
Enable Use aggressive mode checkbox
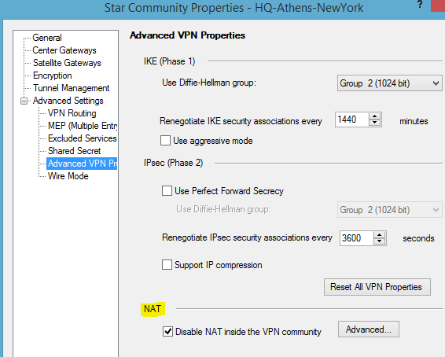[165, 141]
